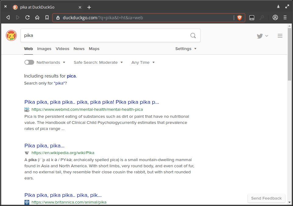Follow the 'pica' suggested spelling link
Image resolution: width=293 pixels, height=206 pixels.
pos(71,76)
